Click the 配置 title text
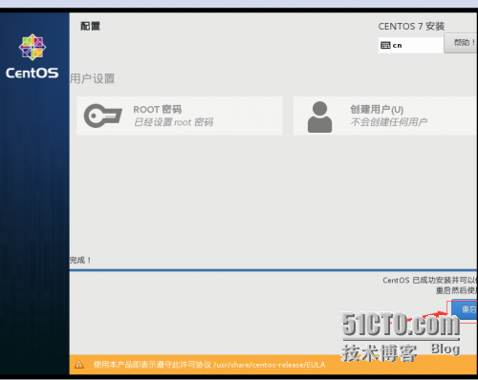The width and height of the screenshot is (478, 380). 90,26
